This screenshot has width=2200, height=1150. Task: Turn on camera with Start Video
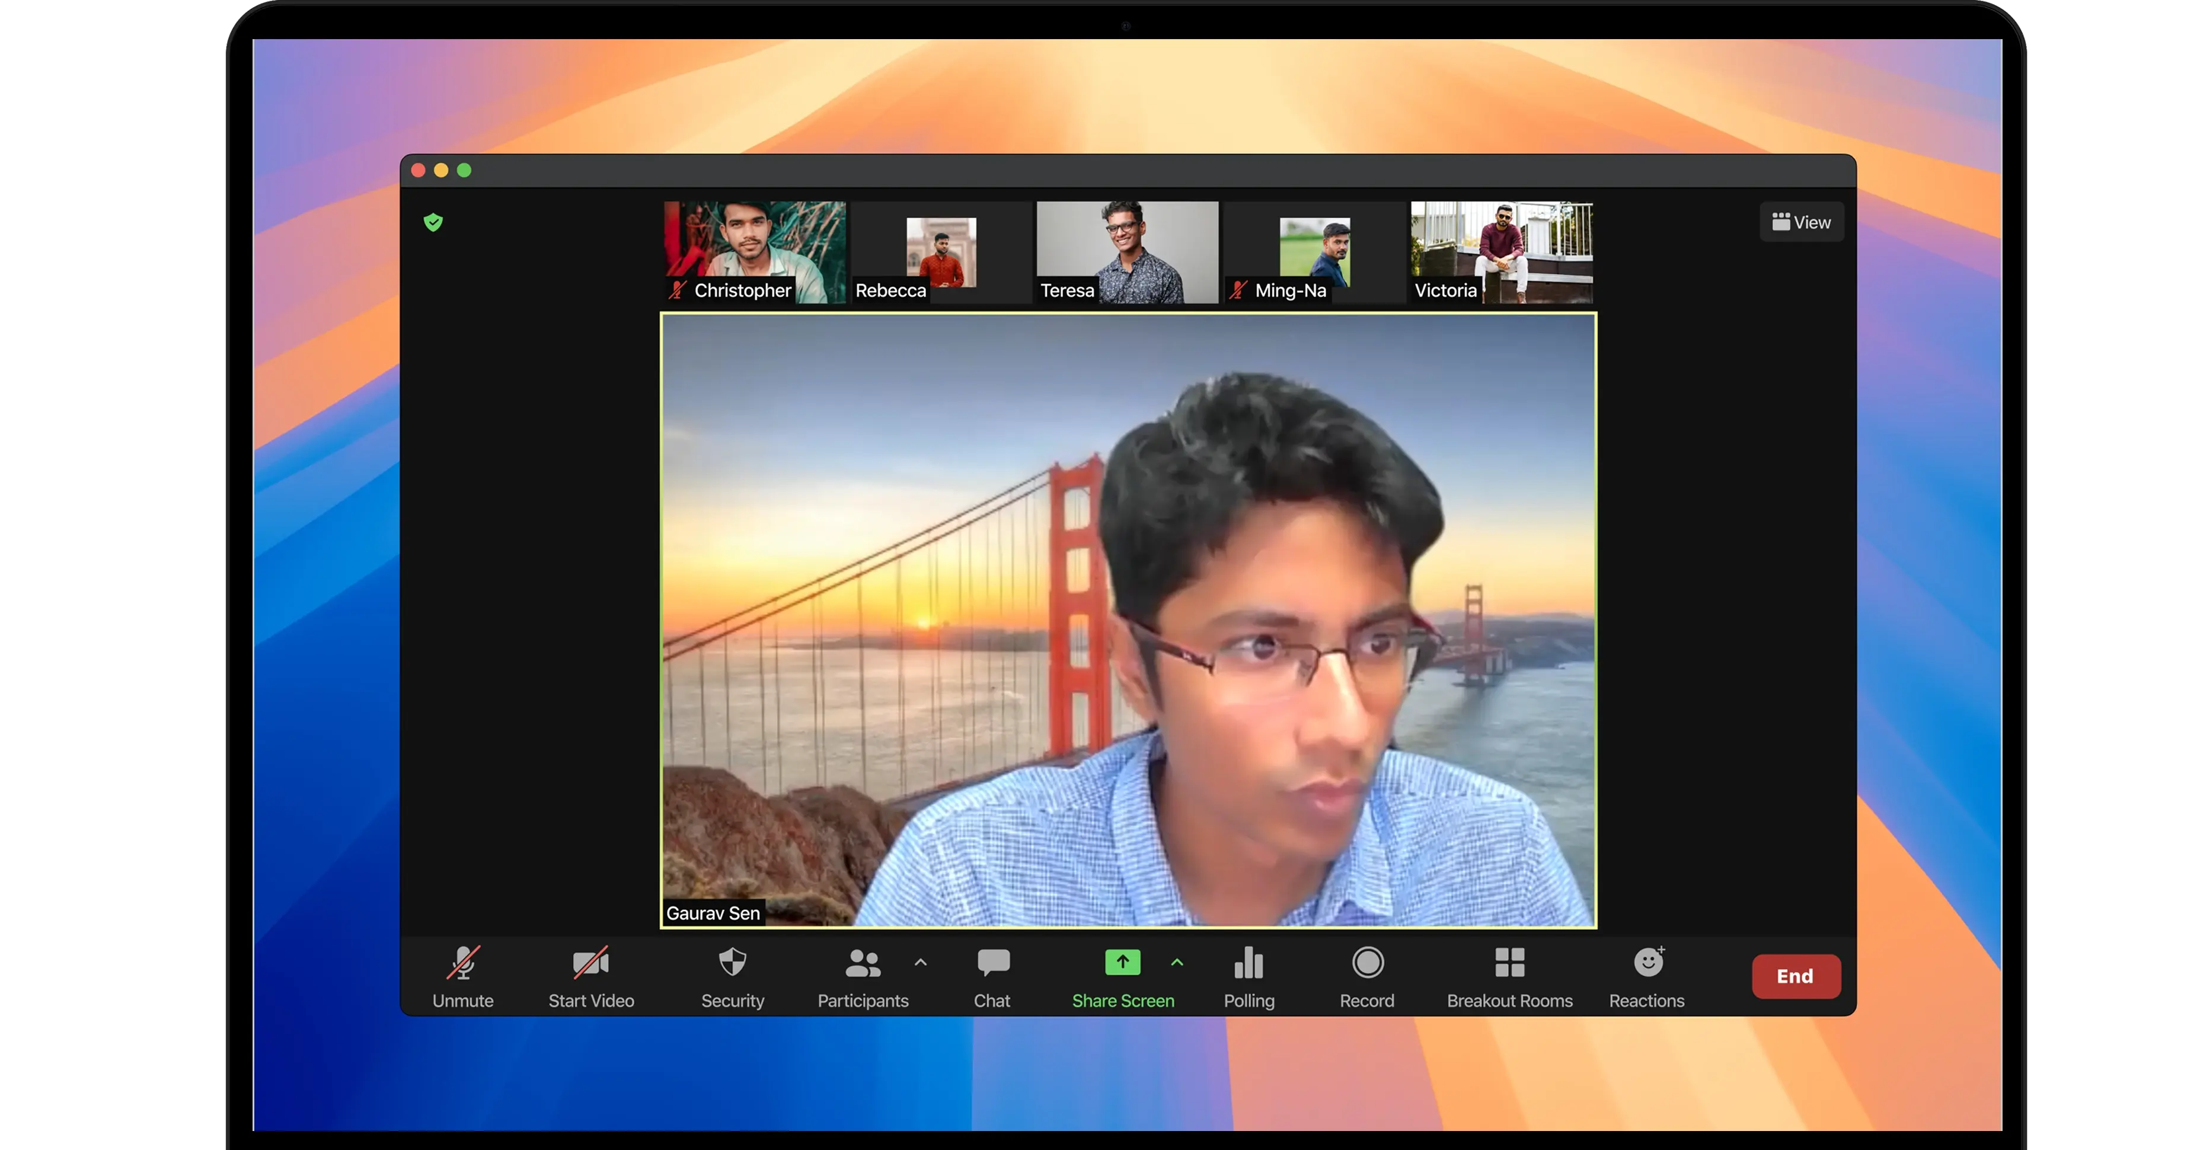point(591,963)
